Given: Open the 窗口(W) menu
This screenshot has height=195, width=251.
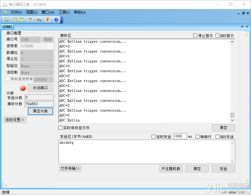Looking at the screenshot, I should (x=48, y=12).
